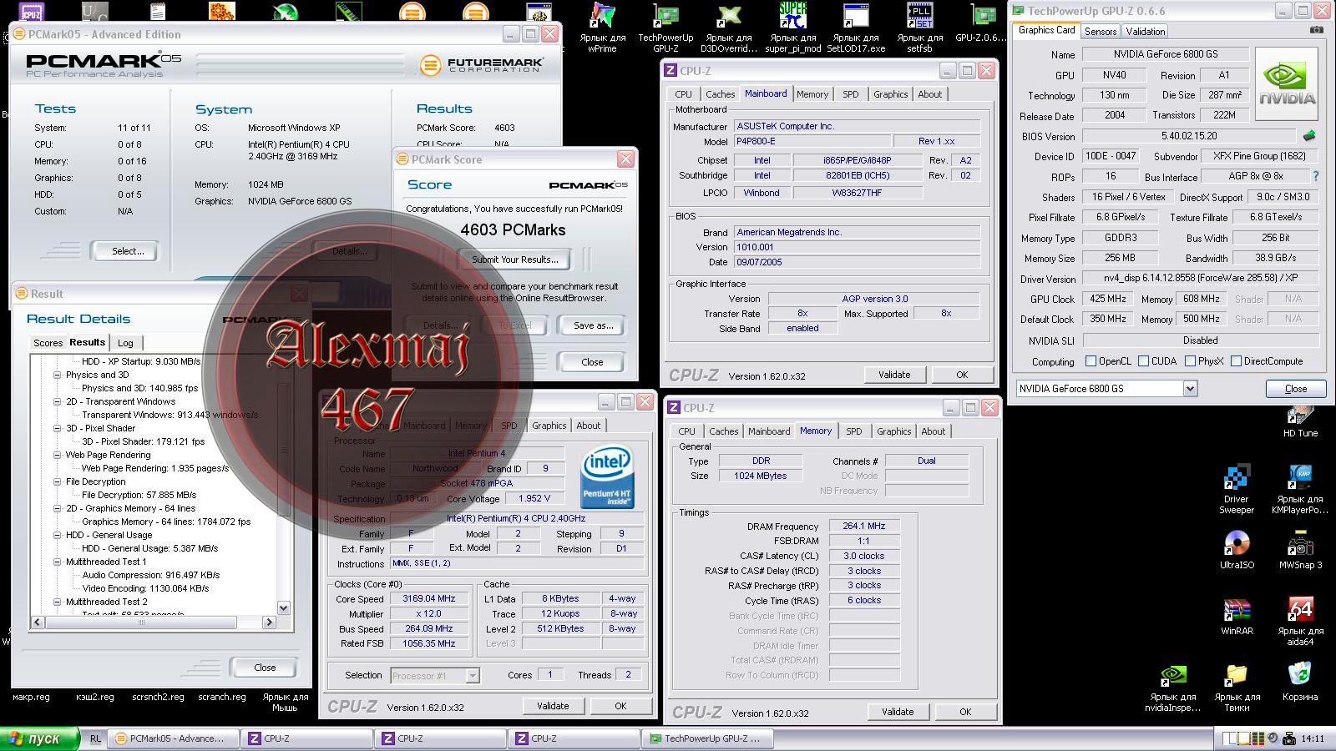Open the Caches tab in Memory CPU-Z window

click(x=723, y=431)
